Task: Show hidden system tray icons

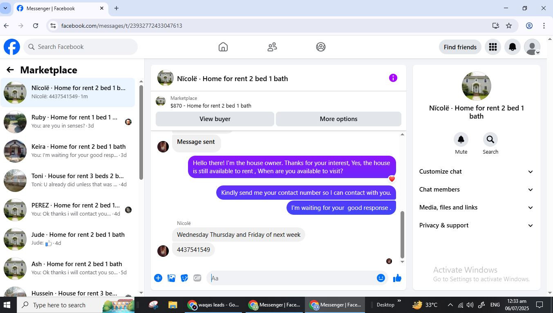Action: [x=450, y=305]
